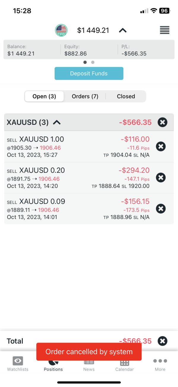Close the XAUUSD 1.00 sell position
The width and height of the screenshot is (178, 387).
[x=160, y=146]
